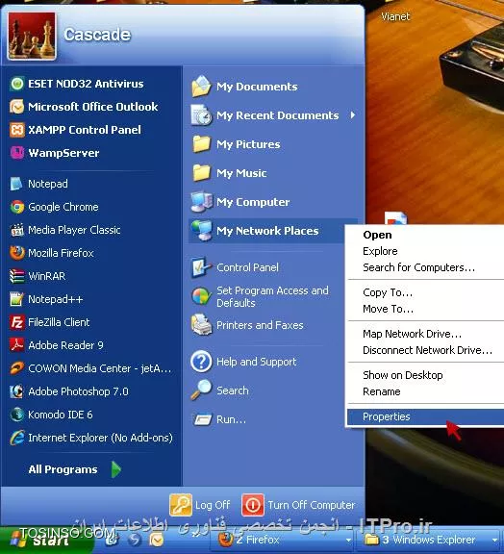Image resolution: width=504 pixels, height=554 pixels.
Task: Open My Computer icon
Action: coord(201,202)
